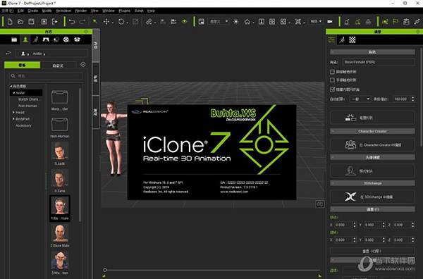Open the Edit menu
This screenshot has width=423, height=279.
point(20,11)
